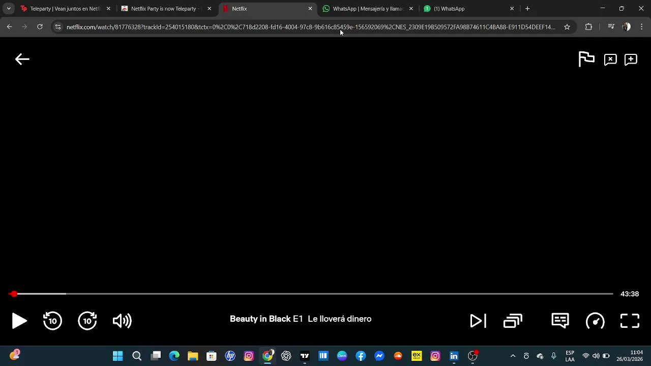
Task: Open Facebook from taskbar
Action: click(361, 356)
